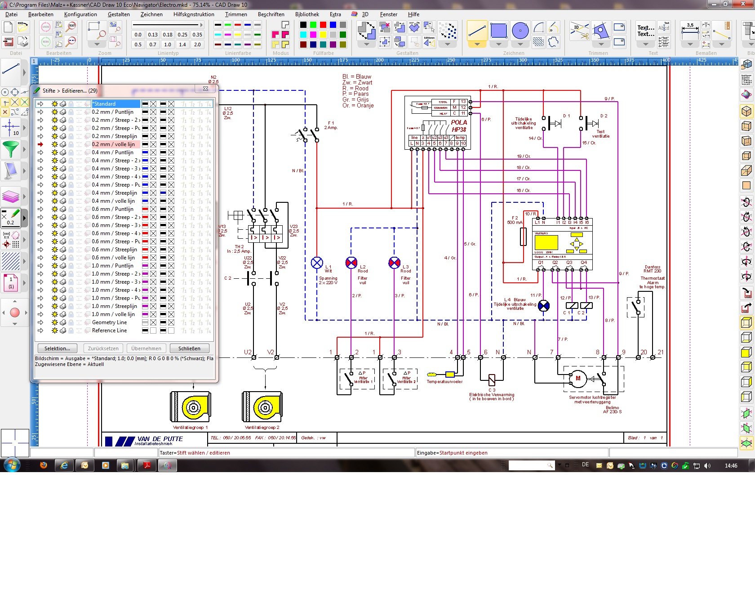Image resolution: width=755 pixels, height=589 pixels.
Task: Pick the bright green fill color swatch
Action: coord(313,25)
